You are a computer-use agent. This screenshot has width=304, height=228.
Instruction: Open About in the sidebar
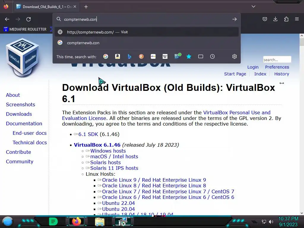pyautogui.click(x=13, y=95)
